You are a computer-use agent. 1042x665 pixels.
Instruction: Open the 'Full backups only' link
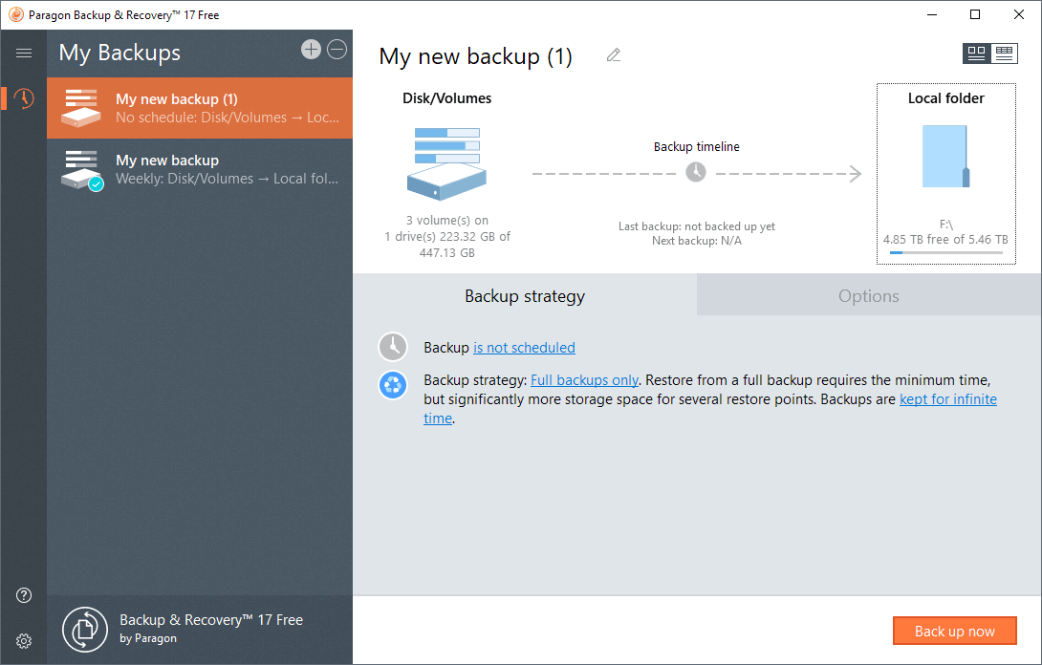click(584, 380)
